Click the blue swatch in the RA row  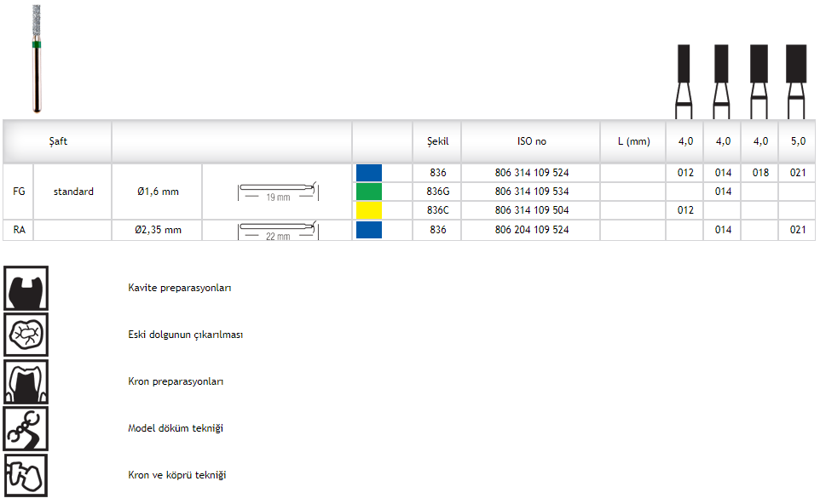pos(369,230)
